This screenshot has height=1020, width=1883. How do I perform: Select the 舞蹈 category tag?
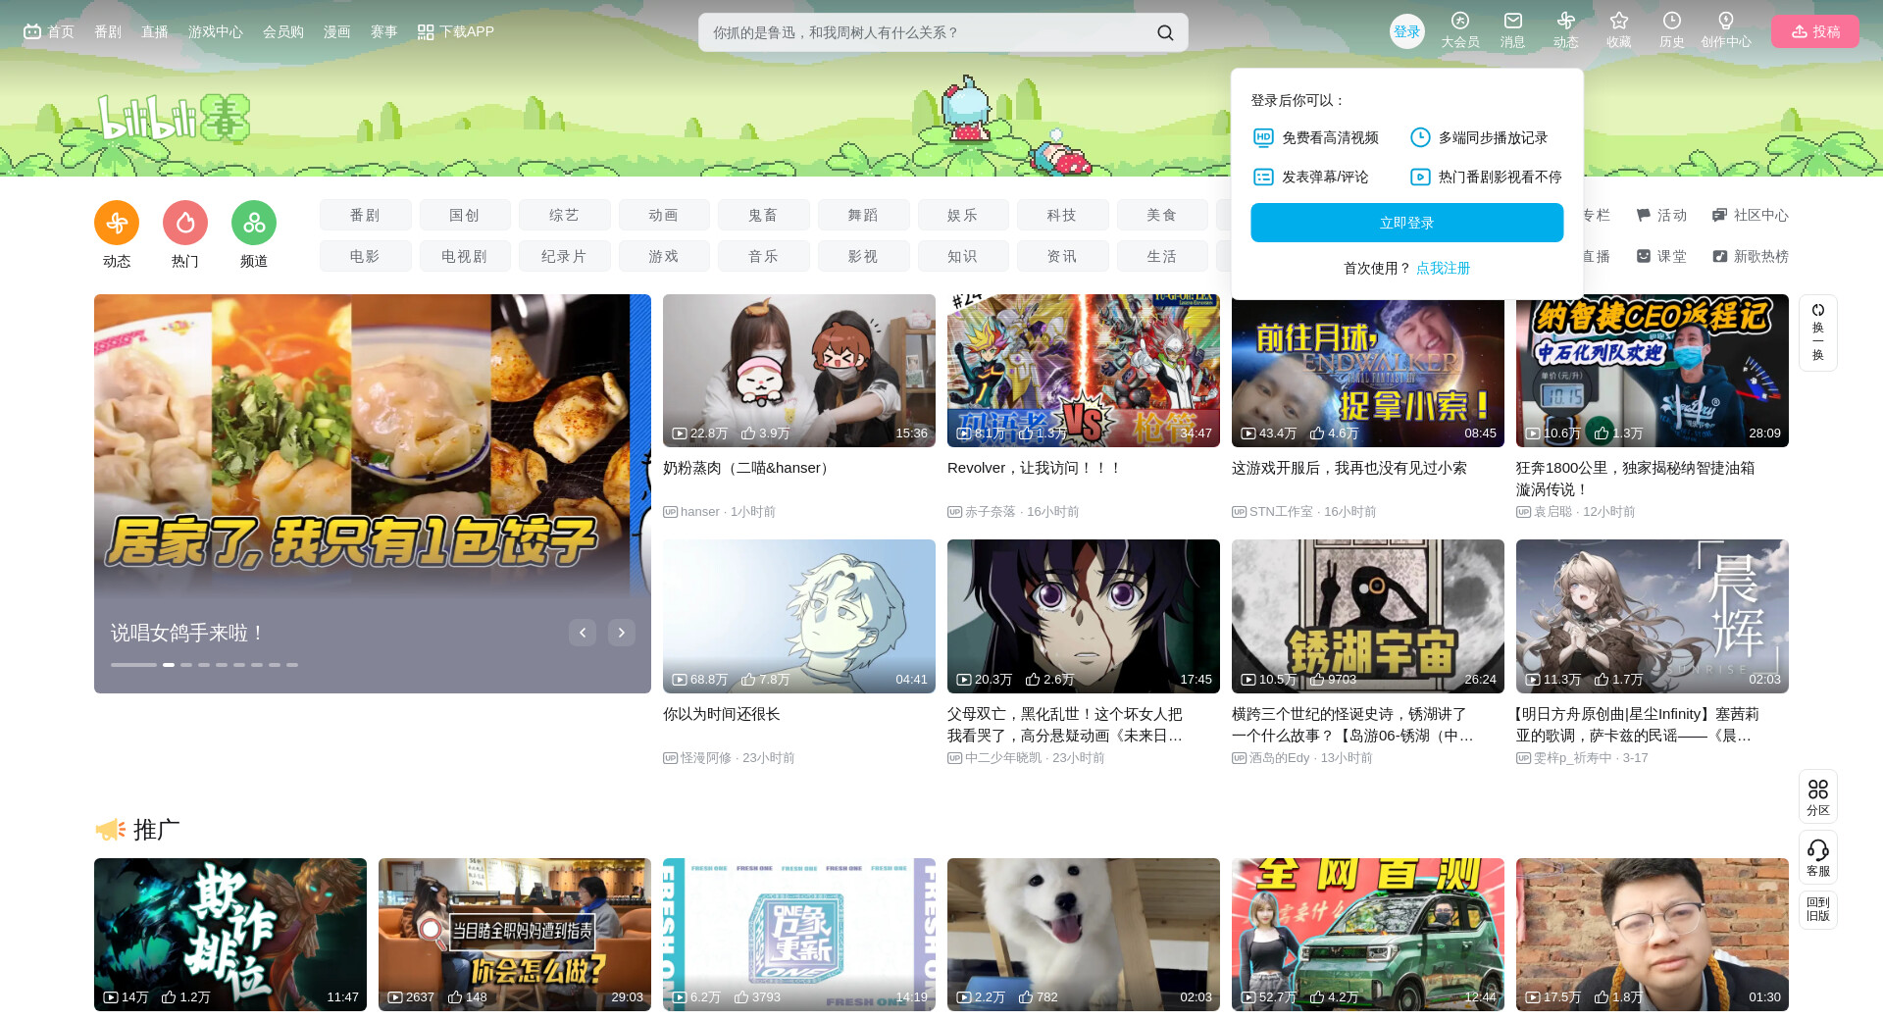tap(864, 215)
